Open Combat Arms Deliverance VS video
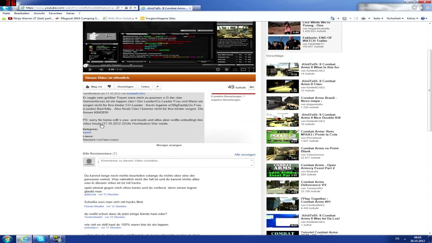432x243 pixels. [313, 183]
